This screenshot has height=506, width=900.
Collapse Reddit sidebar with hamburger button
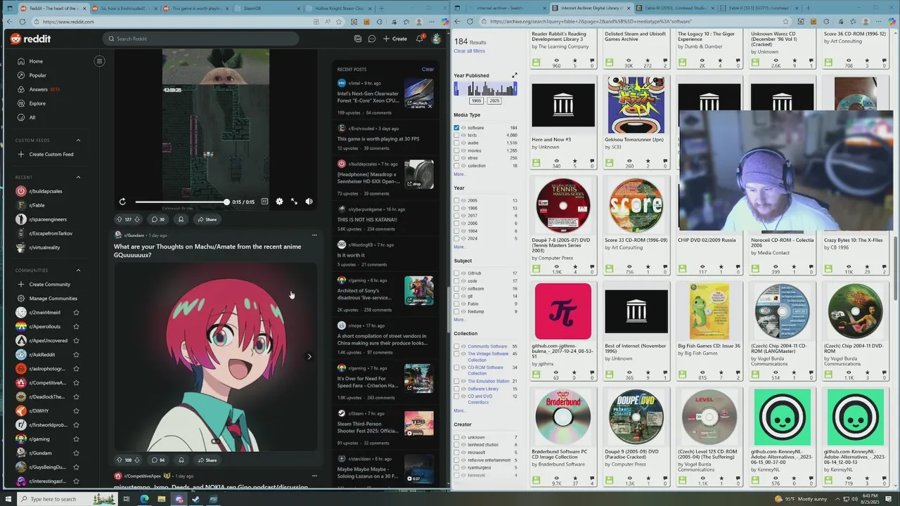pos(99,61)
